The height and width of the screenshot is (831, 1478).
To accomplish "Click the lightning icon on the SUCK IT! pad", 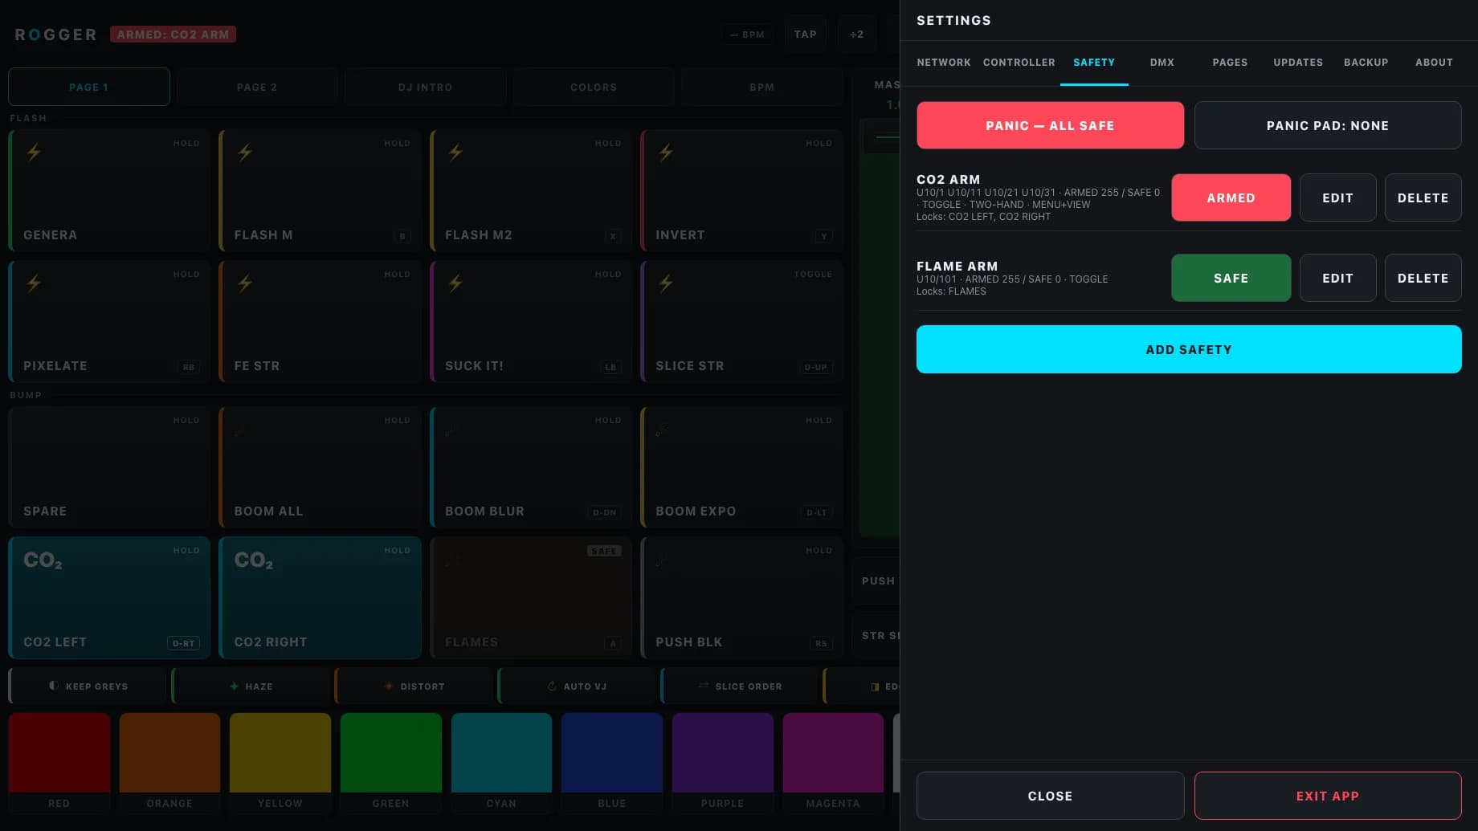I will [x=455, y=283].
